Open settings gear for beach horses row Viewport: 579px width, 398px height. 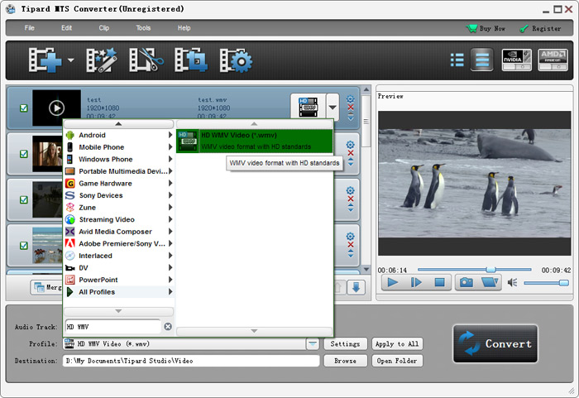(351, 237)
